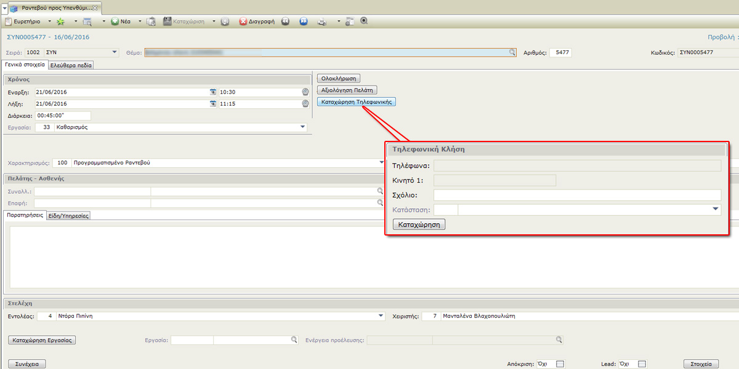Click the Συναλλ. search magnifier icon
This screenshot has width=739, height=369.
[x=380, y=191]
